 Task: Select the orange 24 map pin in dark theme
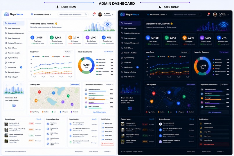click(x=152, y=101)
